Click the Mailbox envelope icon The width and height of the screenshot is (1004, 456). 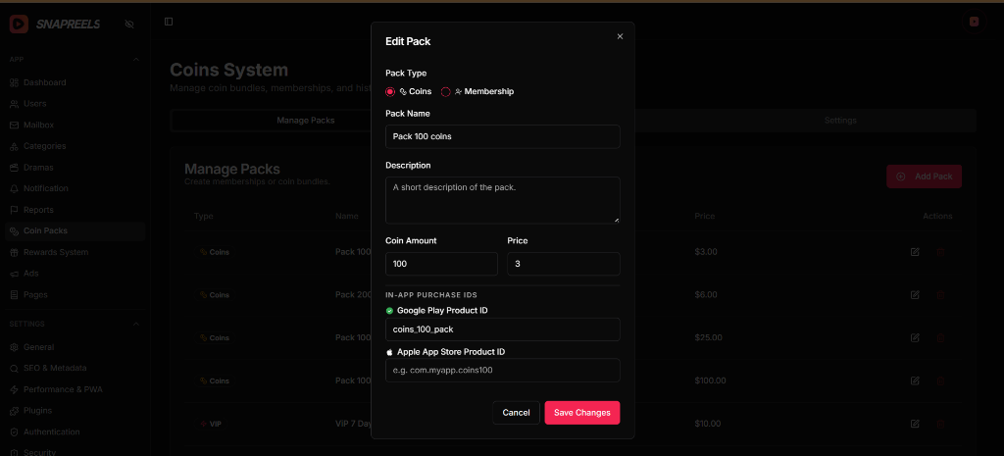(14, 125)
